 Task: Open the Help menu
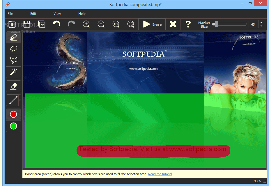[82, 14]
